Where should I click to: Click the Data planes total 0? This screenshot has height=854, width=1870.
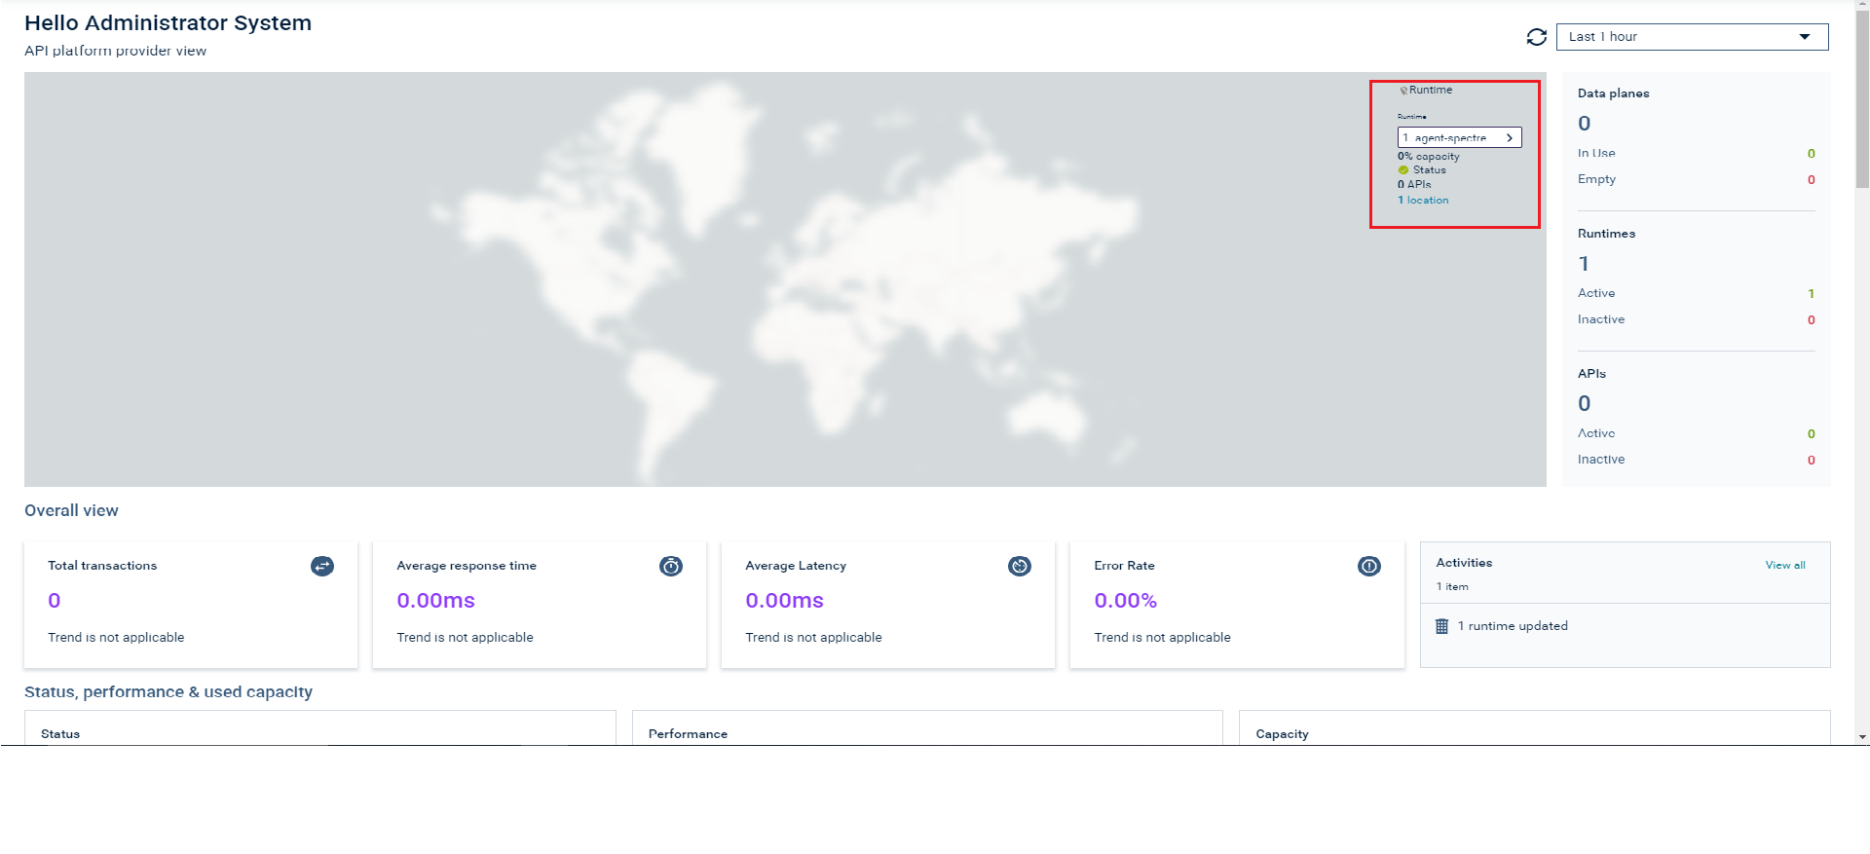point(1585,124)
